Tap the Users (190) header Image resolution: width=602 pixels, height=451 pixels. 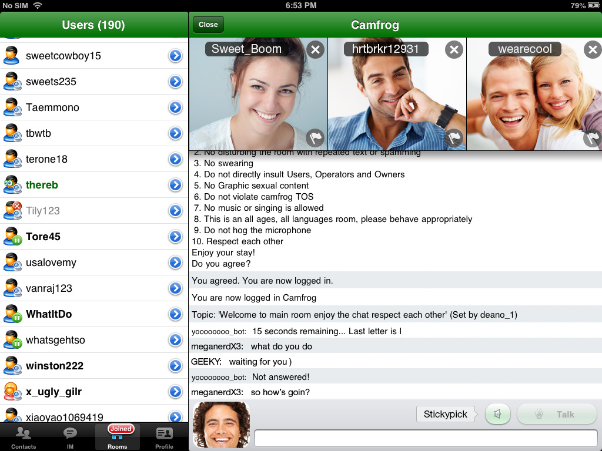pyautogui.click(x=93, y=25)
